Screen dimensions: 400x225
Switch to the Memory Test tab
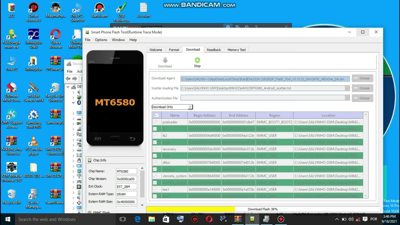[237, 50]
